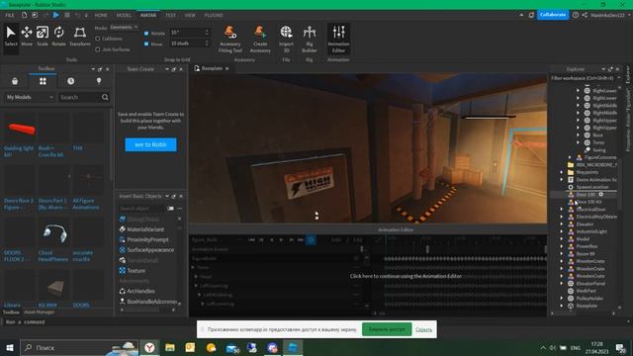633x356 pixels.
Task: Open the Accessory Fitting Tool
Action: click(x=230, y=39)
